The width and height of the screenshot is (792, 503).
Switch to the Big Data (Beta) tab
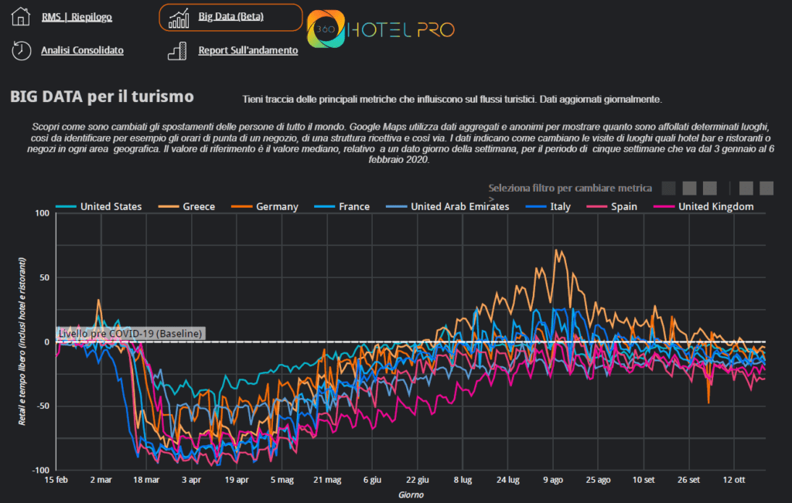230,17
